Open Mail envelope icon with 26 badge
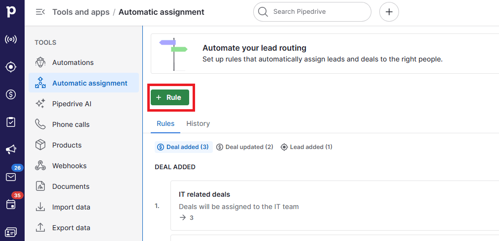Image resolution: width=499 pixels, height=241 pixels. click(x=11, y=177)
